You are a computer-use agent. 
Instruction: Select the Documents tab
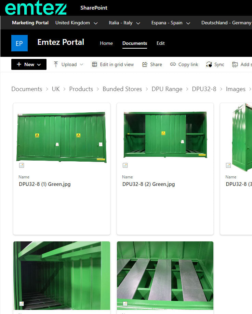point(135,43)
